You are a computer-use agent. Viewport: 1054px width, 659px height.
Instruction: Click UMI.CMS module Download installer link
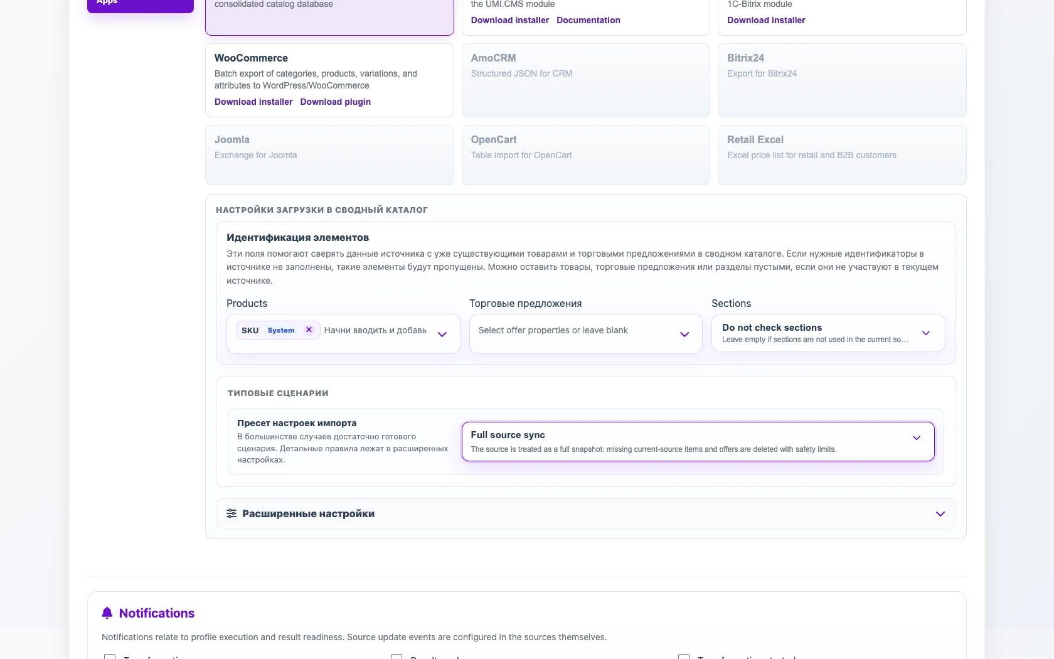[x=509, y=20]
